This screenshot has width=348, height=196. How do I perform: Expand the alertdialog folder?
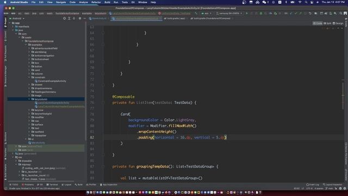29,52
